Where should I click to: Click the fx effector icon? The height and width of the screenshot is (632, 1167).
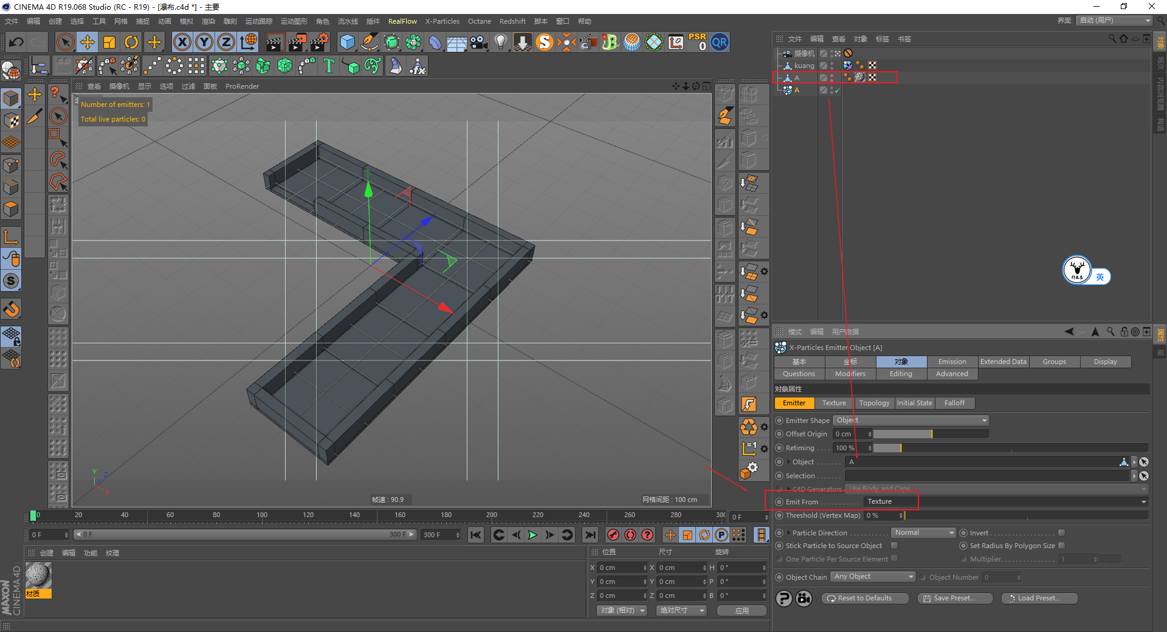(418, 66)
